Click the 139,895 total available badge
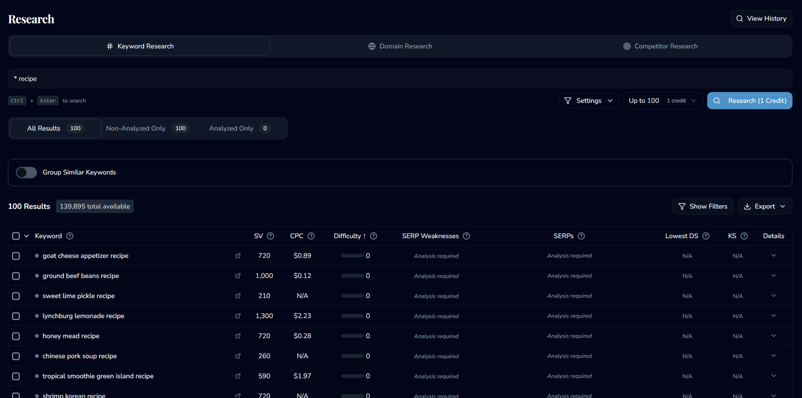Image resolution: width=802 pixels, height=398 pixels. click(x=95, y=207)
